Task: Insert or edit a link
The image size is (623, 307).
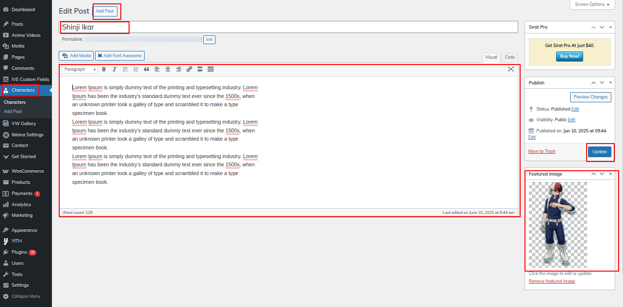Action: [189, 69]
